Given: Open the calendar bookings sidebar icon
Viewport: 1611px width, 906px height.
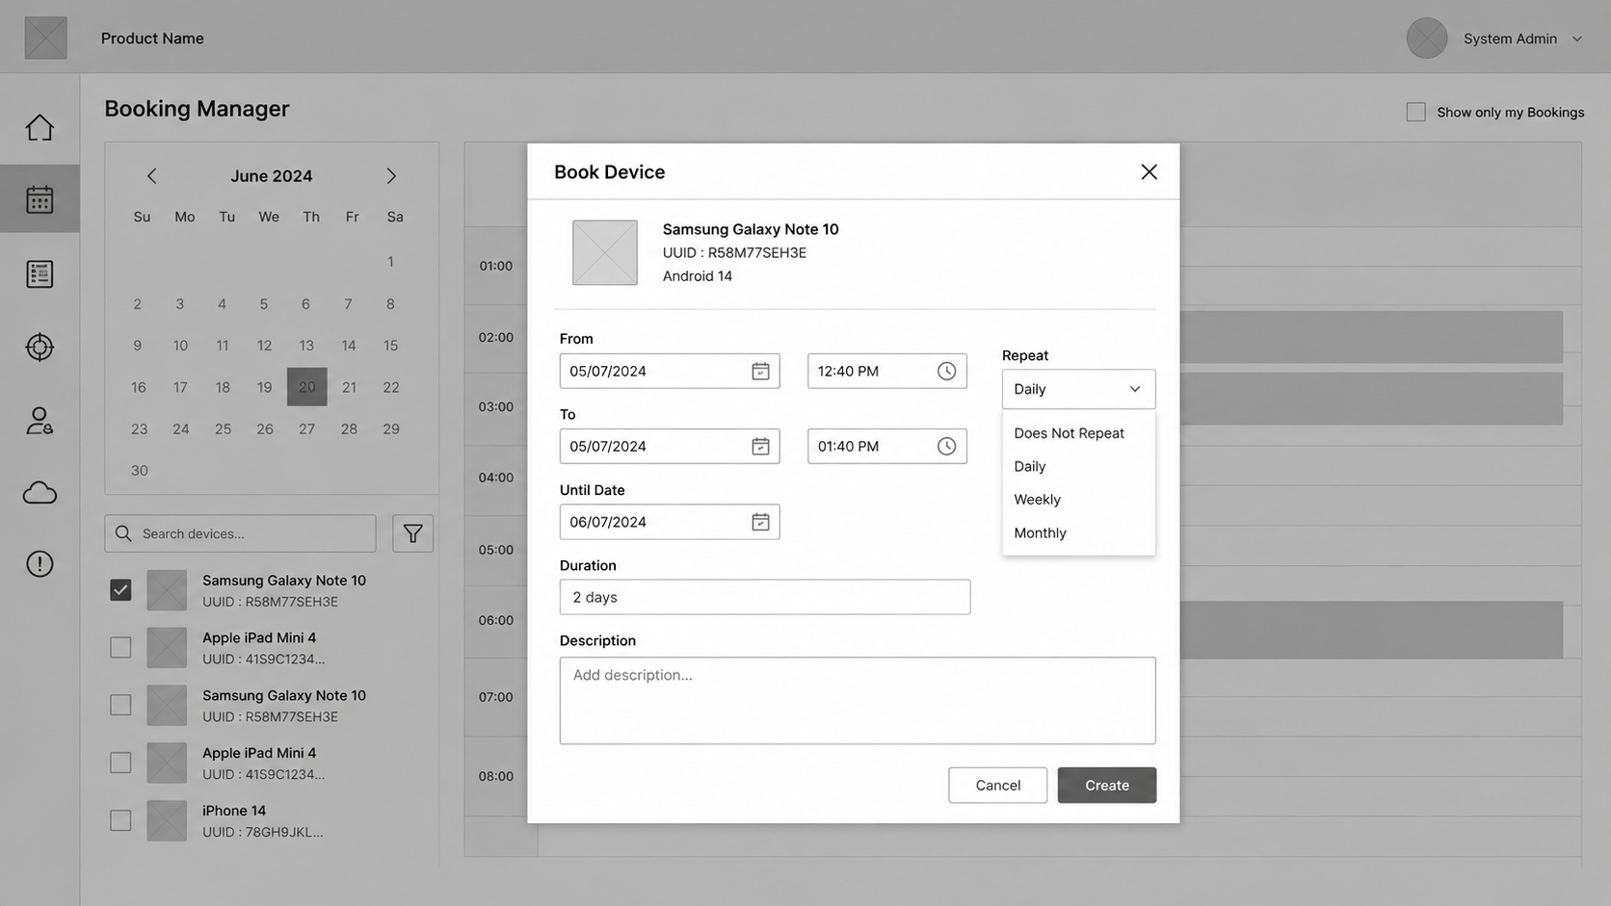Looking at the screenshot, I should click(40, 199).
